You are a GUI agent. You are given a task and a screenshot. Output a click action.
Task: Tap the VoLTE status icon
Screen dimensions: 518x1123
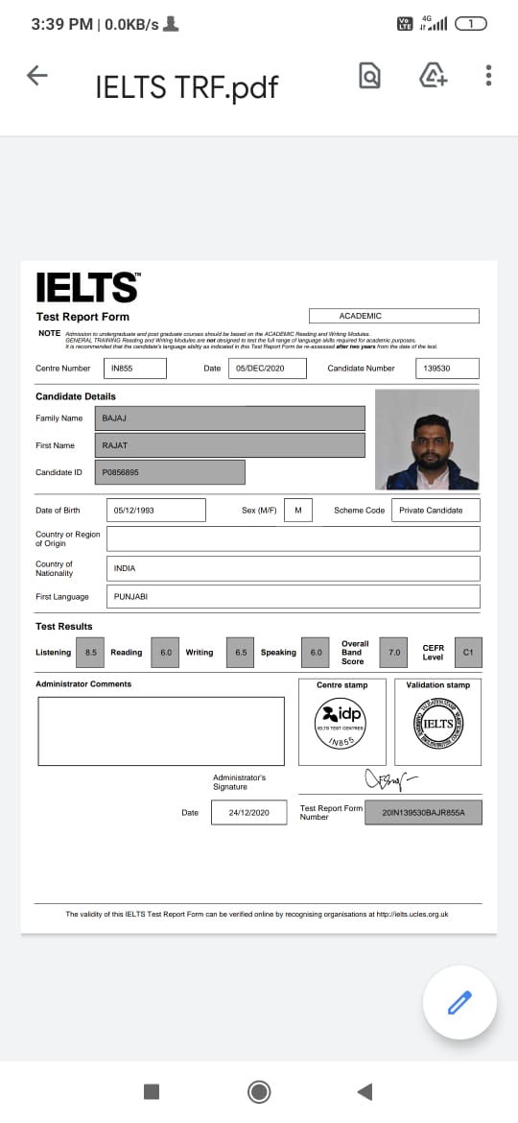405,24
